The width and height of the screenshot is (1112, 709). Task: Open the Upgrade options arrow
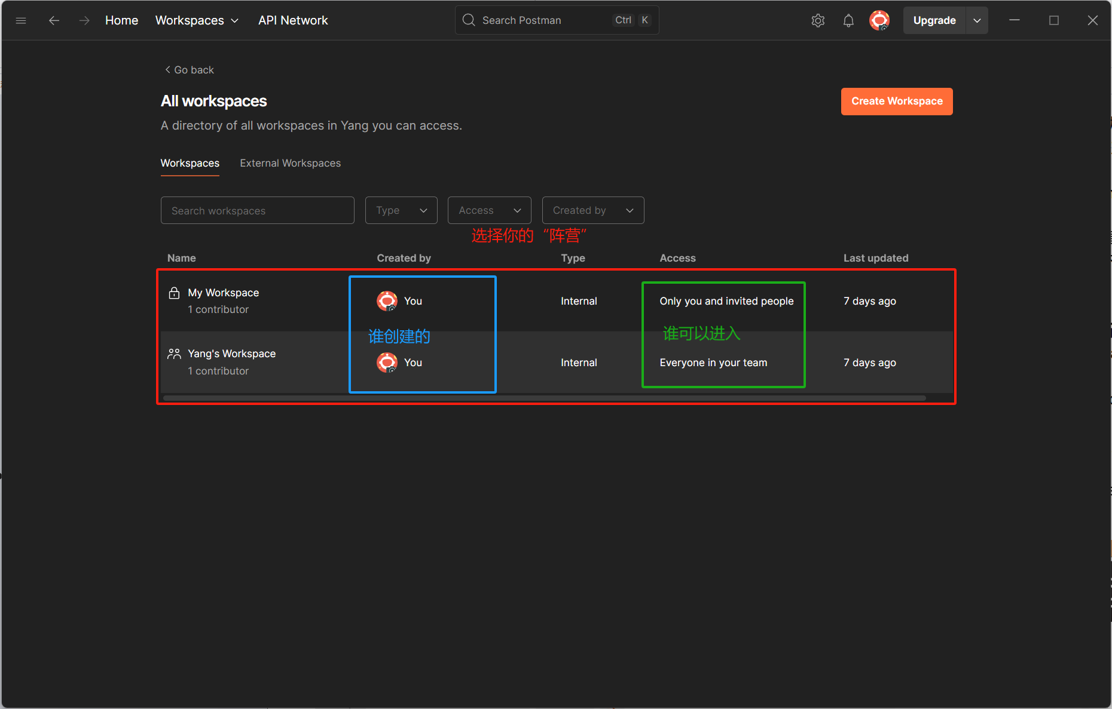tap(977, 20)
